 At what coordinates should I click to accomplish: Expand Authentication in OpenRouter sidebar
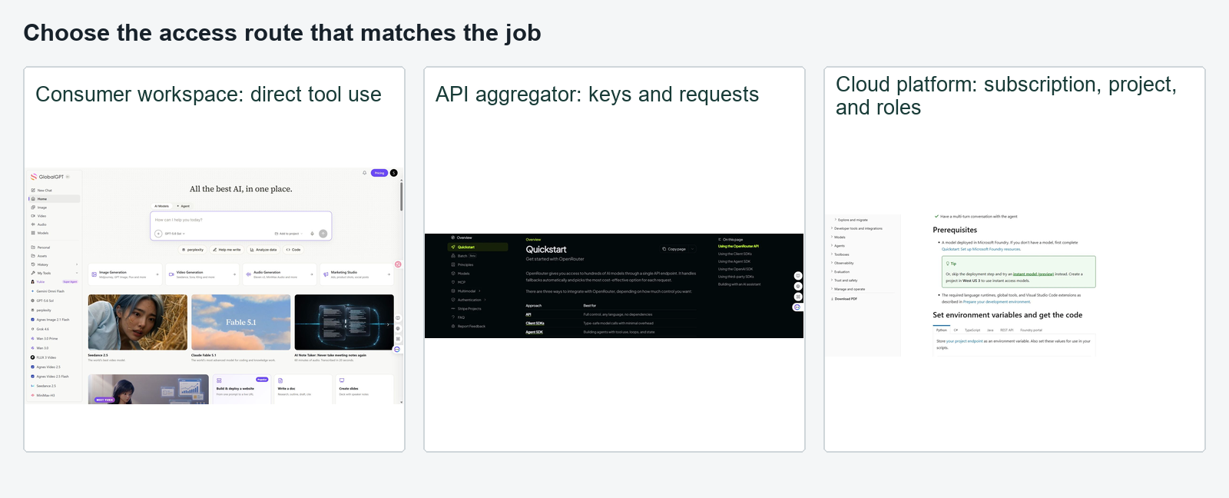(x=469, y=300)
